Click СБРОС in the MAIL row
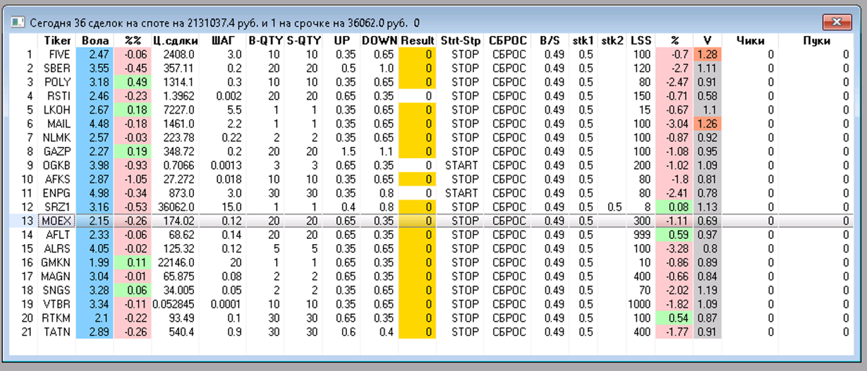The width and height of the screenshot is (867, 371). tap(509, 123)
